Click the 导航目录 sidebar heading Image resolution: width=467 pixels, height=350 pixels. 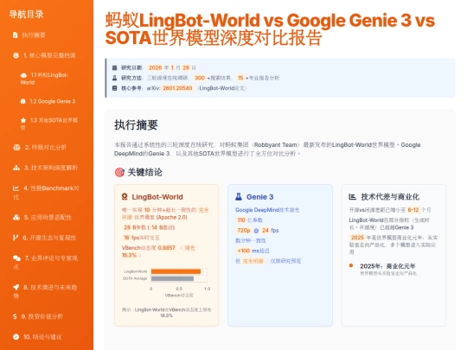click(x=26, y=14)
